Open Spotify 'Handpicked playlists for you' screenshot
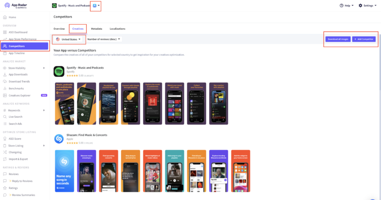The image size is (381, 200). coord(109,103)
